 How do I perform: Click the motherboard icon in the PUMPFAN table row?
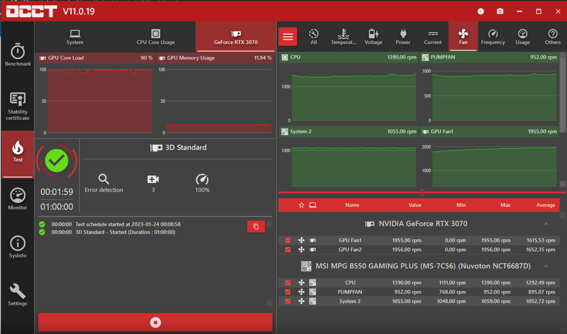(x=313, y=292)
